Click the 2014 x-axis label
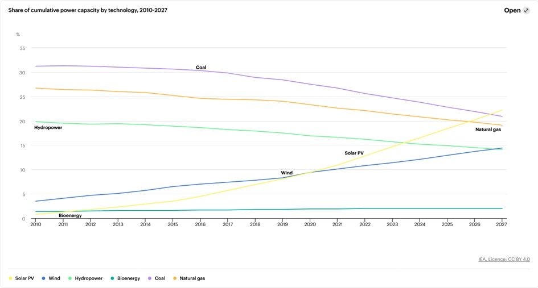The width and height of the screenshot is (538, 288). tap(146, 224)
